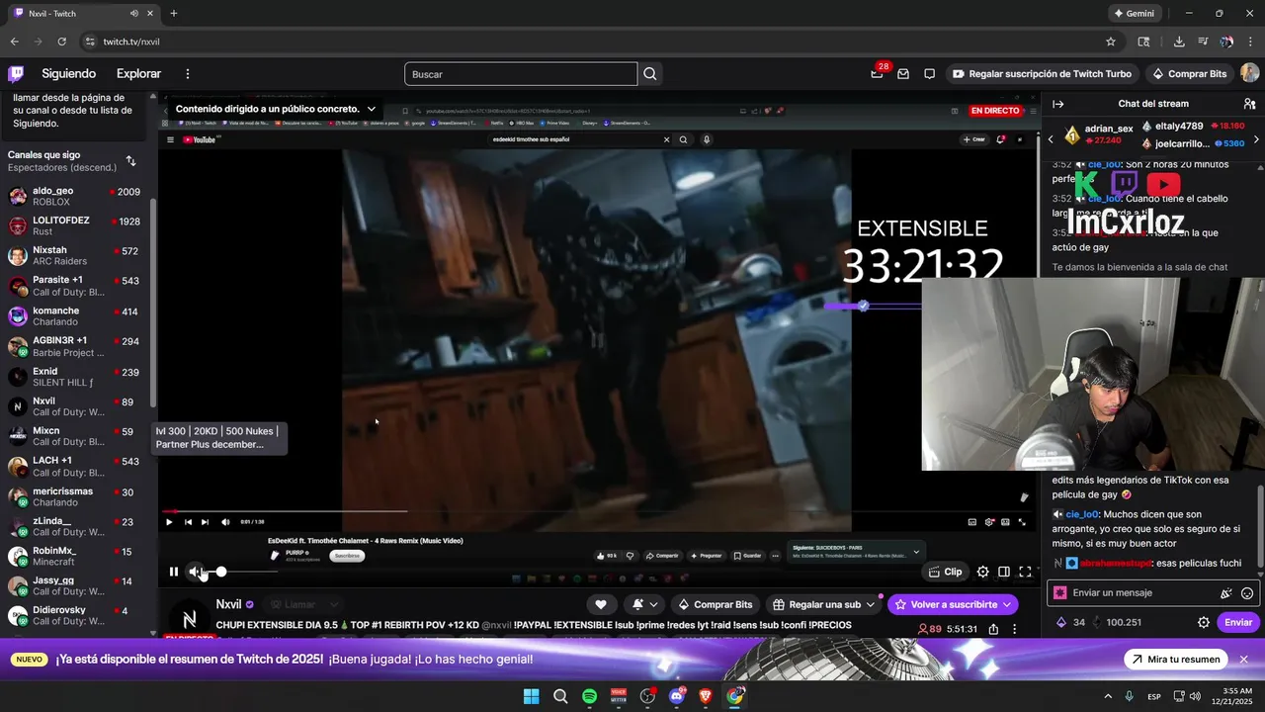1265x712 pixels.
Task: Mute the Nxvil - Twitch tab audio
Action: pos(134,13)
